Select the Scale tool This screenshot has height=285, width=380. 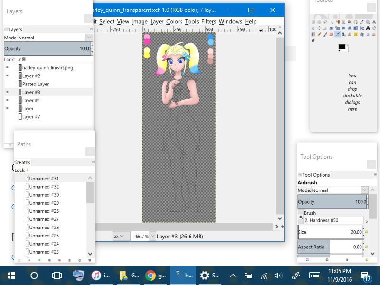coord(337,28)
